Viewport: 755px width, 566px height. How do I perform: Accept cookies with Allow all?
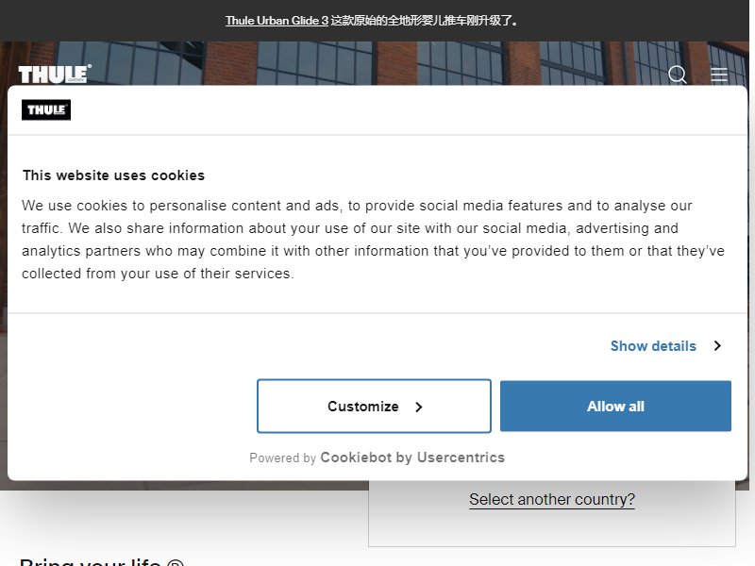click(615, 407)
